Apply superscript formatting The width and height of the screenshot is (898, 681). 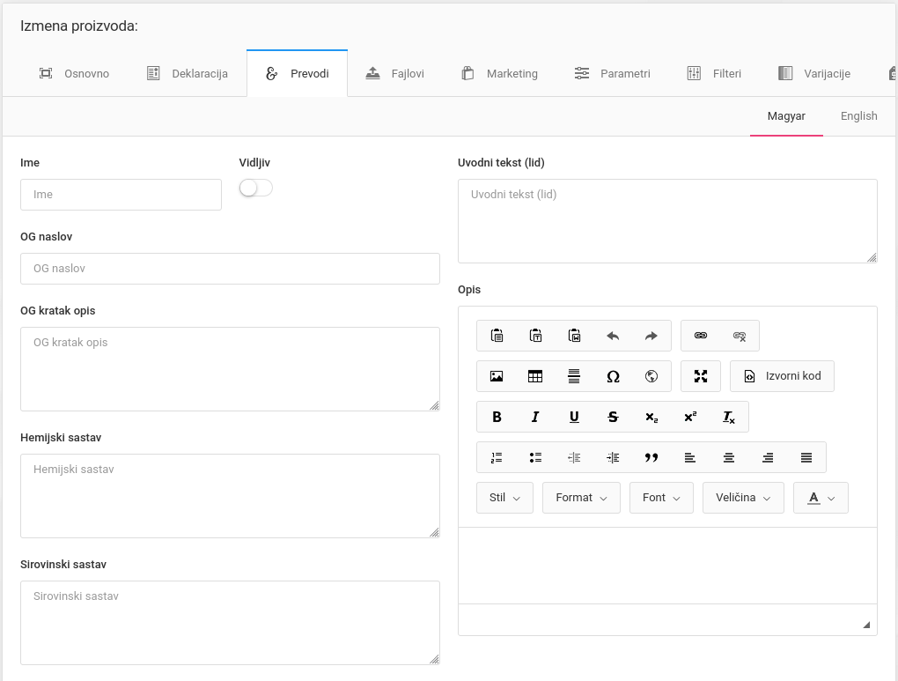(x=690, y=418)
